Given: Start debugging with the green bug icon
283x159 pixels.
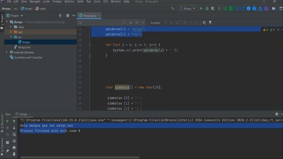Looking at the screenshot, I should click(207, 8).
